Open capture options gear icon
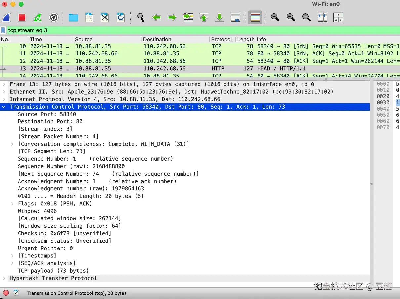Screen dimensions: 400x299 pyautogui.click(x=54, y=17)
